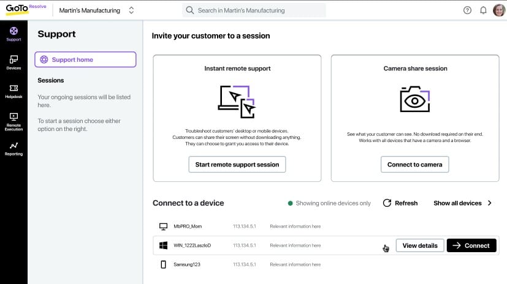Select the Support home menu item

pos(85,59)
